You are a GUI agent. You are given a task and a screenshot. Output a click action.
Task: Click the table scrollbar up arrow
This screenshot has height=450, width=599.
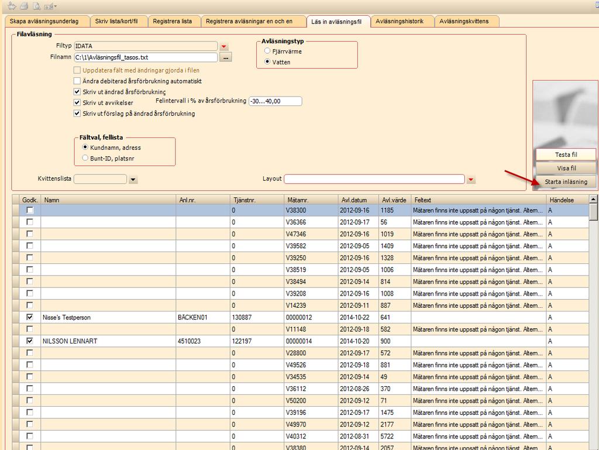(x=593, y=199)
